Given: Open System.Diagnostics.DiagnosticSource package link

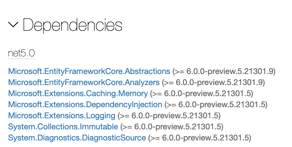Looking at the screenshot, I should click(77, 138).
